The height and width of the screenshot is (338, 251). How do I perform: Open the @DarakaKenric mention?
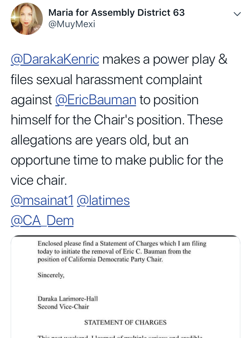pyautogui.click(x=55, y=60)
